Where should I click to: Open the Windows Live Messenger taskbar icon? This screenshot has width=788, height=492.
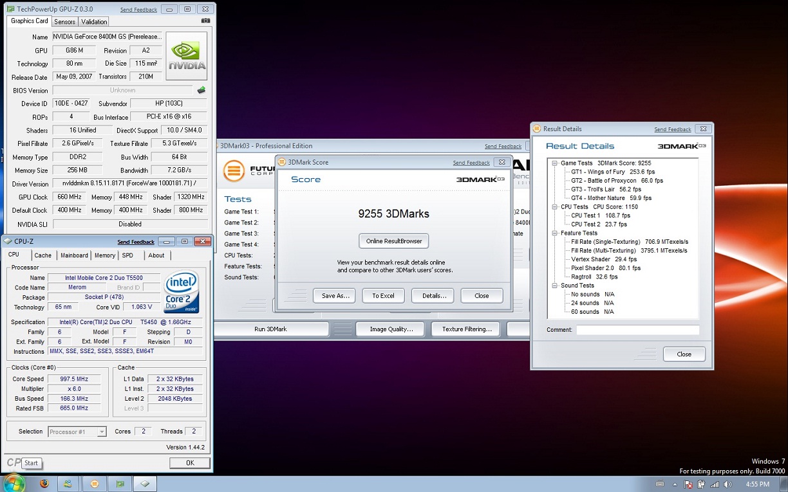coord(68,484)
